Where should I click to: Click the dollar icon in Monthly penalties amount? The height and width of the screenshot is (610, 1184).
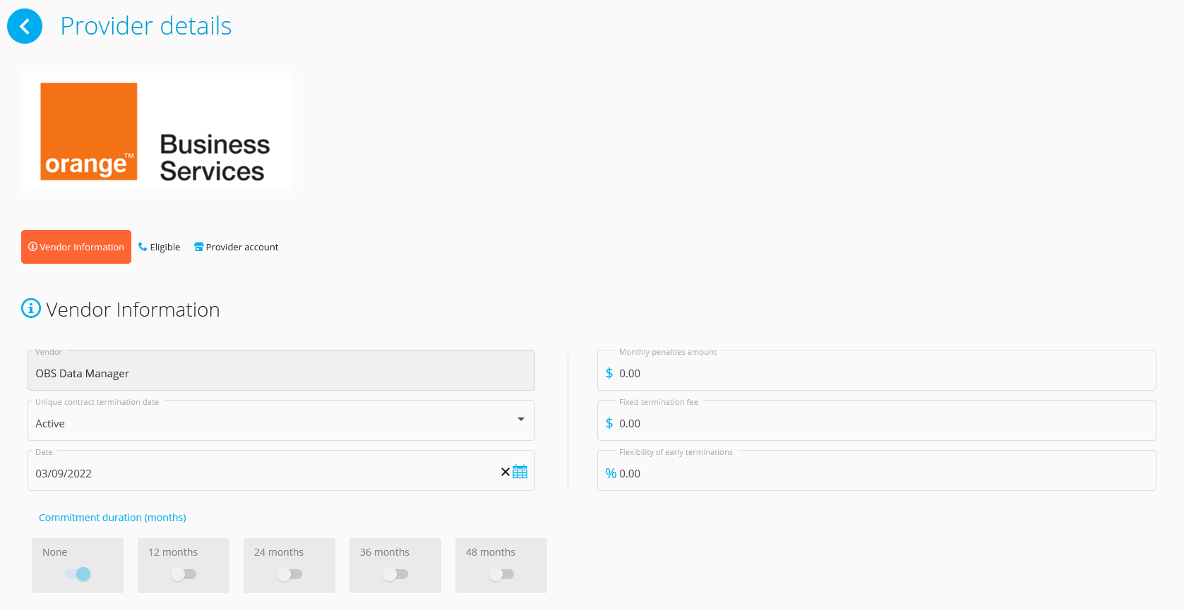[x=609, y=373]
